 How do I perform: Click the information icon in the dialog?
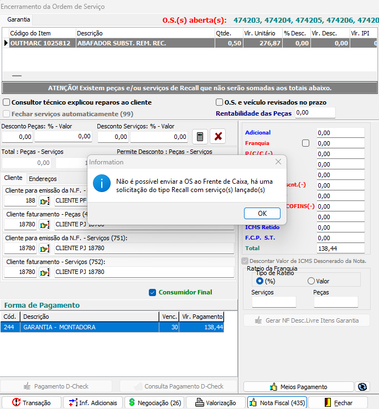tap(102, 183)
